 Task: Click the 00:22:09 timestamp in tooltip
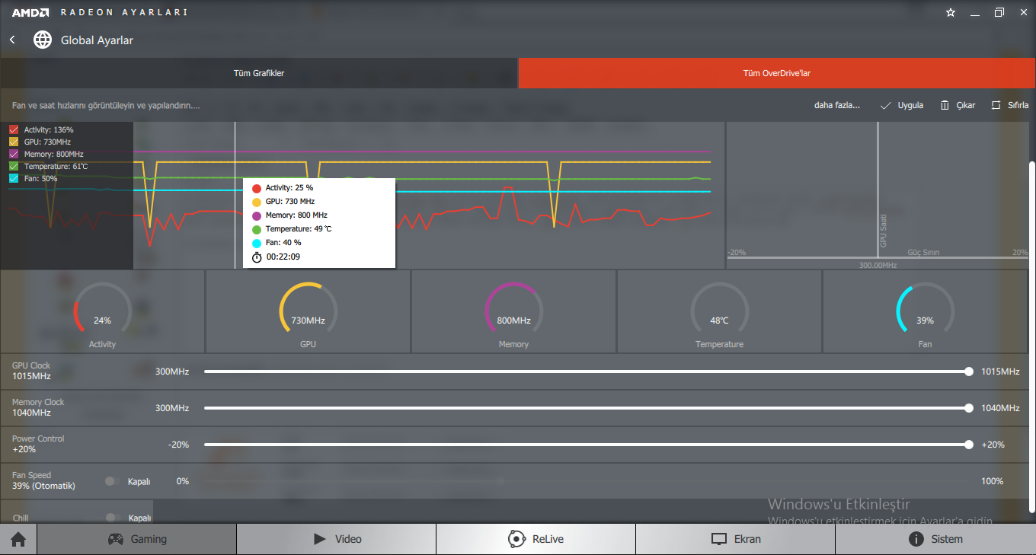[283, 257]
